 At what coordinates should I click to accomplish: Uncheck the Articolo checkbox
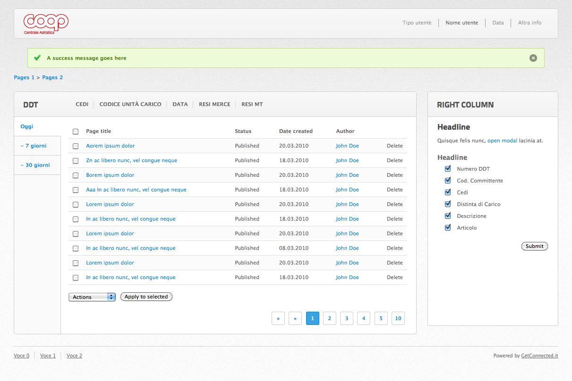pos(448,228)
